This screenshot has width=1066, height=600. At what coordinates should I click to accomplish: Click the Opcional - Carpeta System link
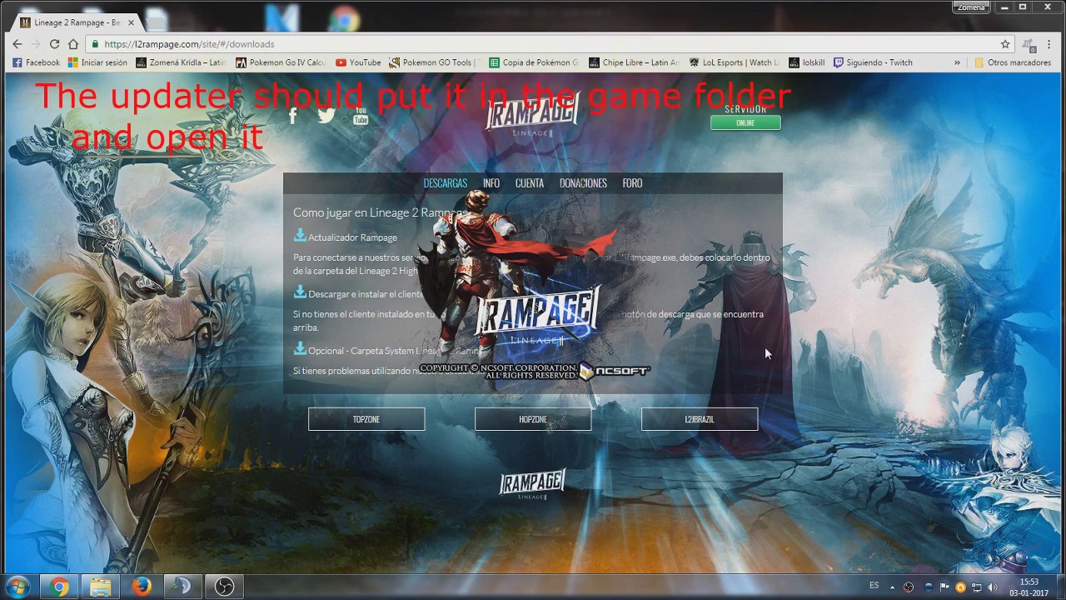[393, 351]
